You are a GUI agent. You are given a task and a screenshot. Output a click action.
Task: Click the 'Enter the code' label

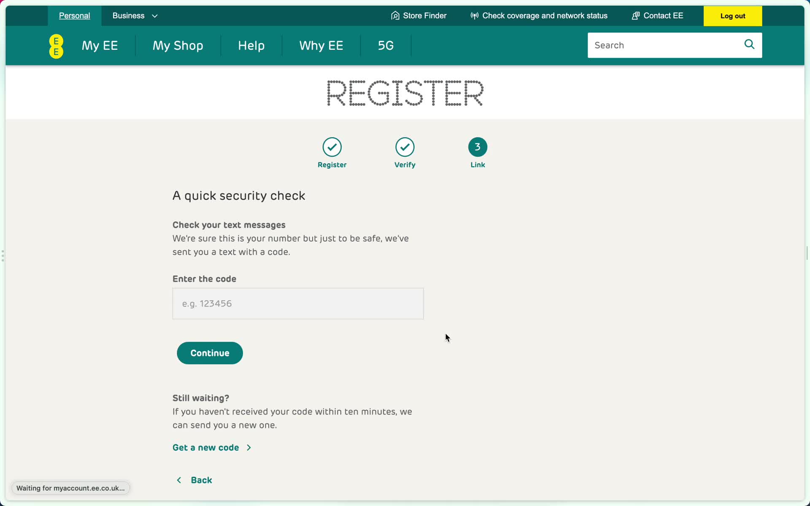(204, 279)
